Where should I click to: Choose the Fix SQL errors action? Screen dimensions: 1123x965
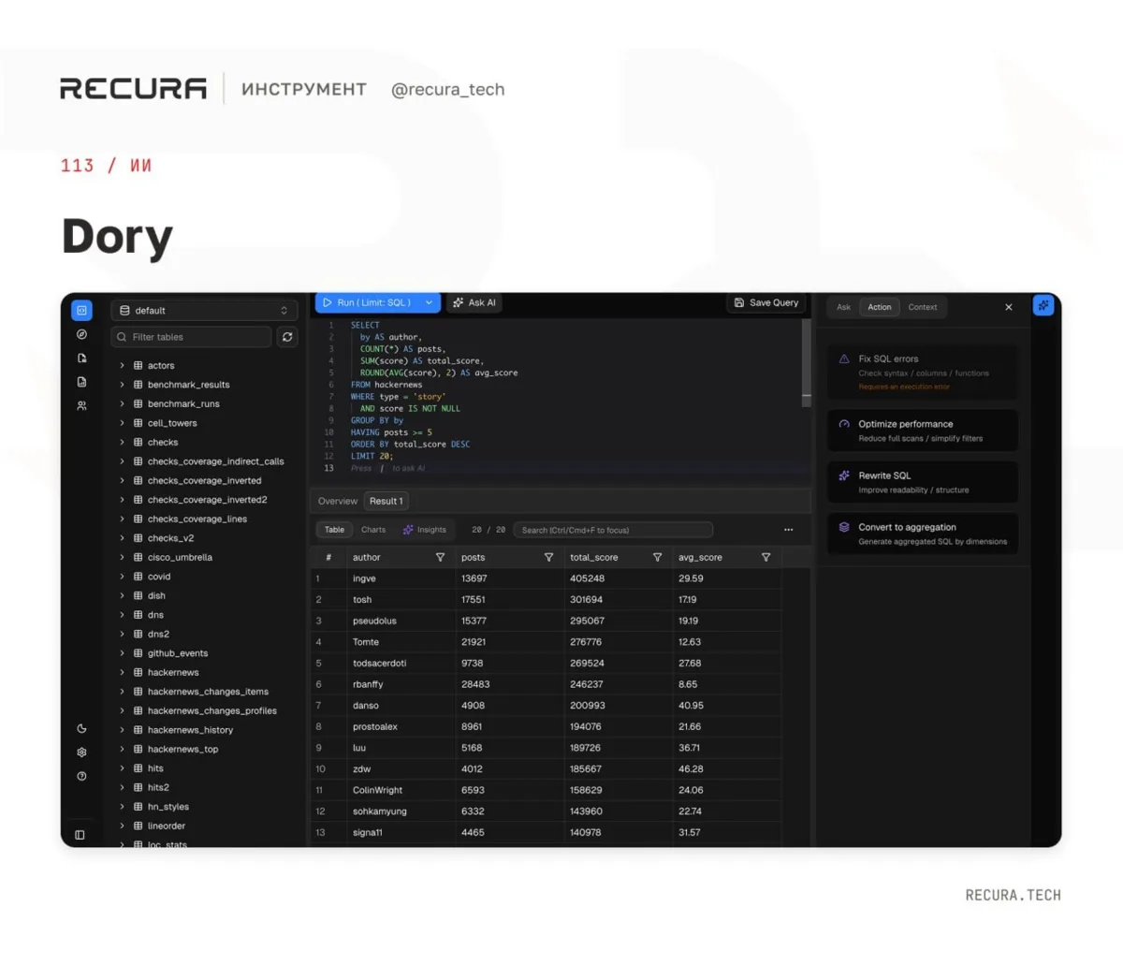[x=923, y=373]
